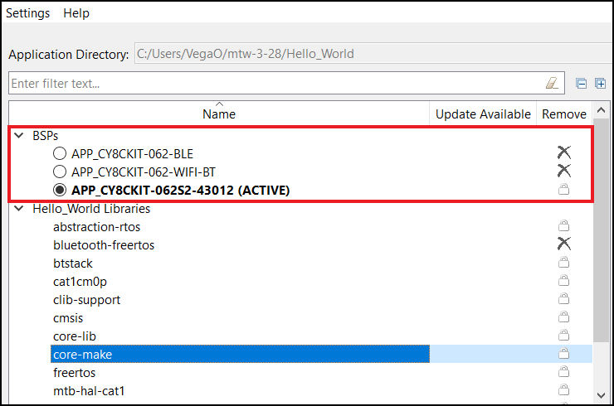Viewport: 614px width, 406px height.
Task: Click the Update Available column header
Action: click(x=483, y=114)
